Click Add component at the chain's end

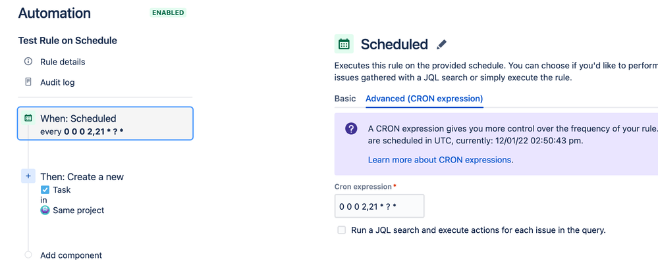[x=71, y=255]
